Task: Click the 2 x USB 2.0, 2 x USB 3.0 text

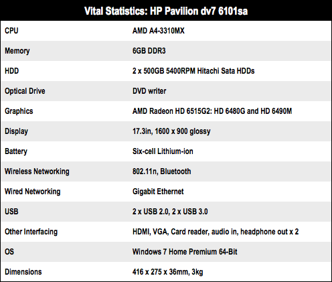Action: coord(170,212)
